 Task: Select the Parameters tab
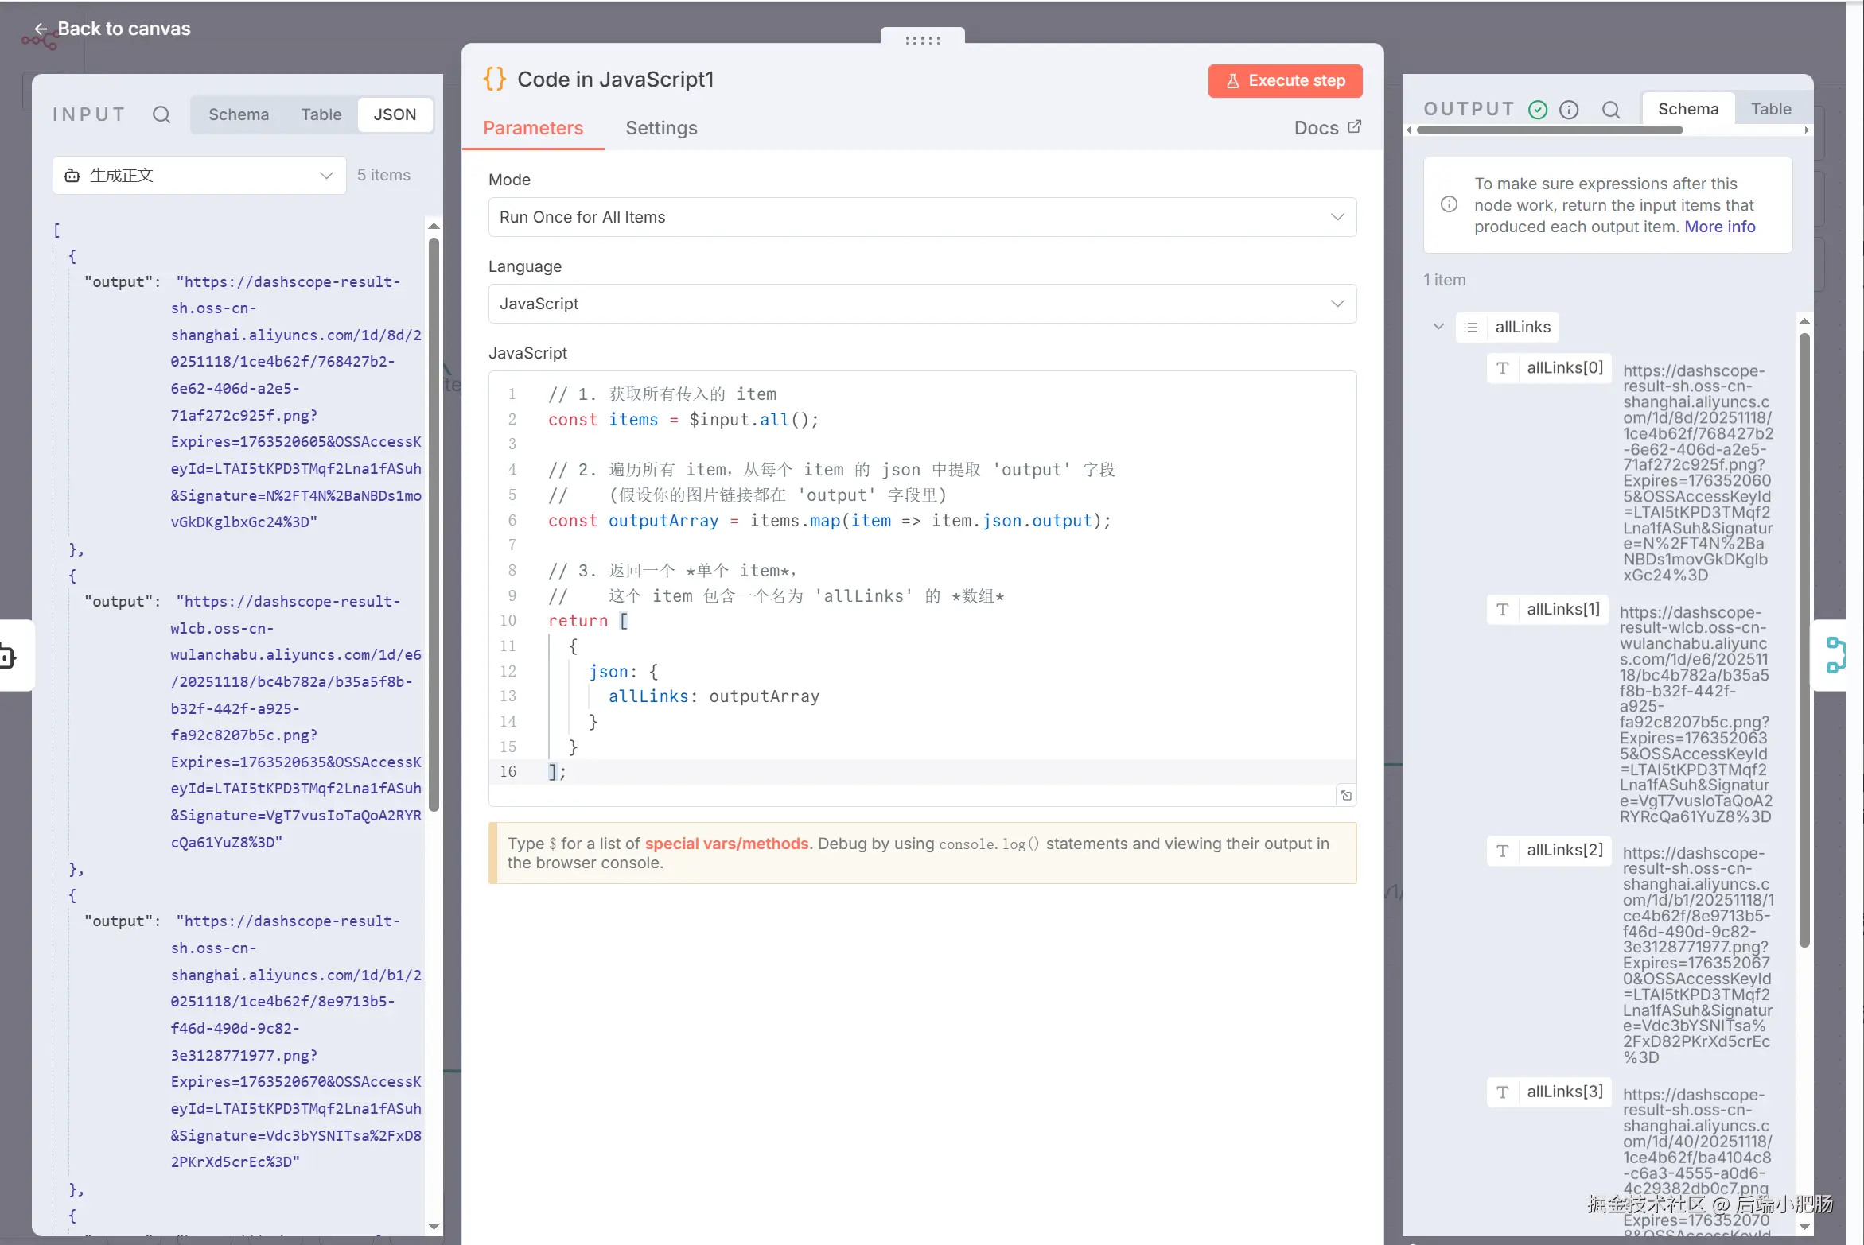(532, 128)
